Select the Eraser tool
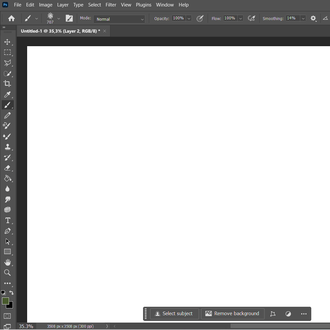 [8, 168]
